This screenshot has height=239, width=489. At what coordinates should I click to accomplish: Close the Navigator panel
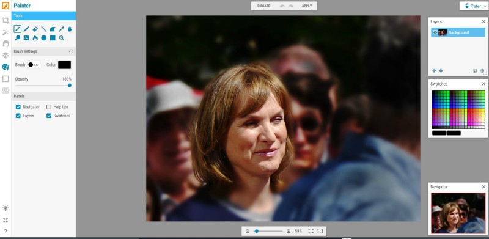pyautogui.click(x=483, y=186)
